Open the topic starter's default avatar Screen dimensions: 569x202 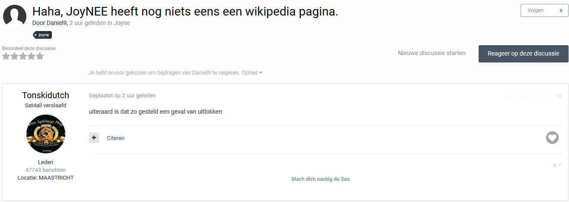[15, 17]
